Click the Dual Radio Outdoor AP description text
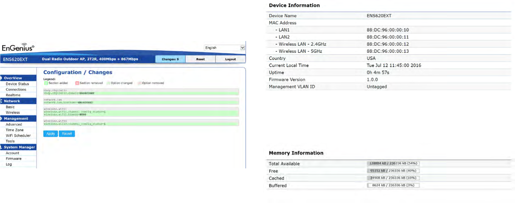The width and height of the screenshot is (515, 203). coord(90,59)
